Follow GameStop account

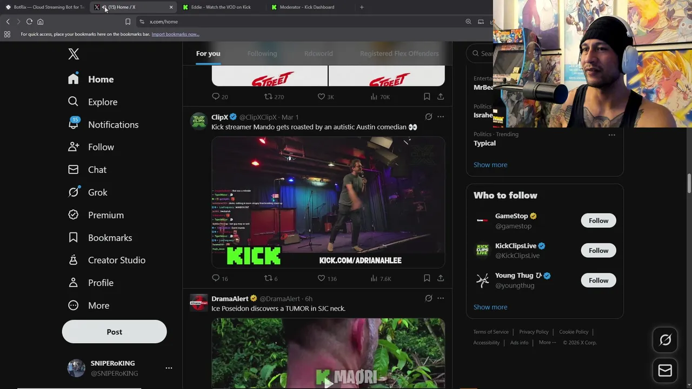pos(598,220)
